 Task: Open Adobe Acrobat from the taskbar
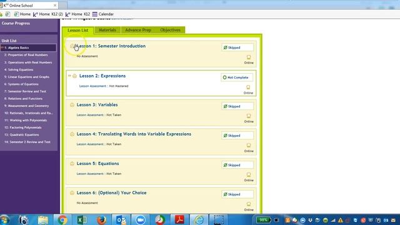pos(179,219)
